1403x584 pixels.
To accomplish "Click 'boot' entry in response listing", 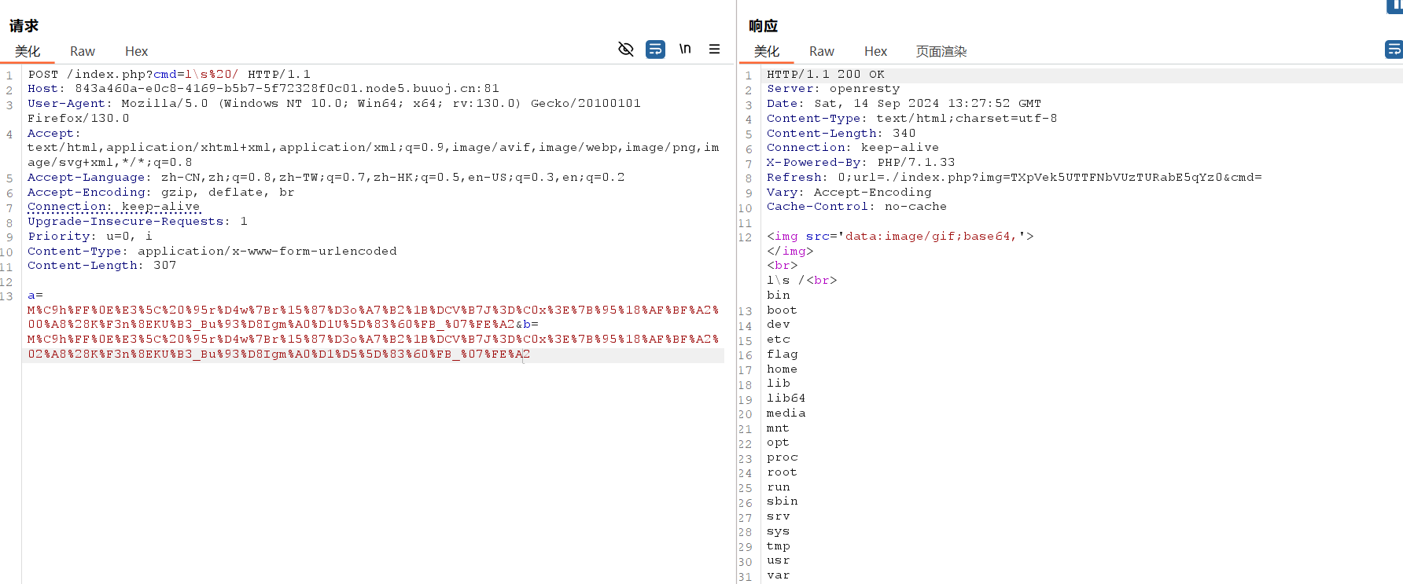I will click(783, 310).
